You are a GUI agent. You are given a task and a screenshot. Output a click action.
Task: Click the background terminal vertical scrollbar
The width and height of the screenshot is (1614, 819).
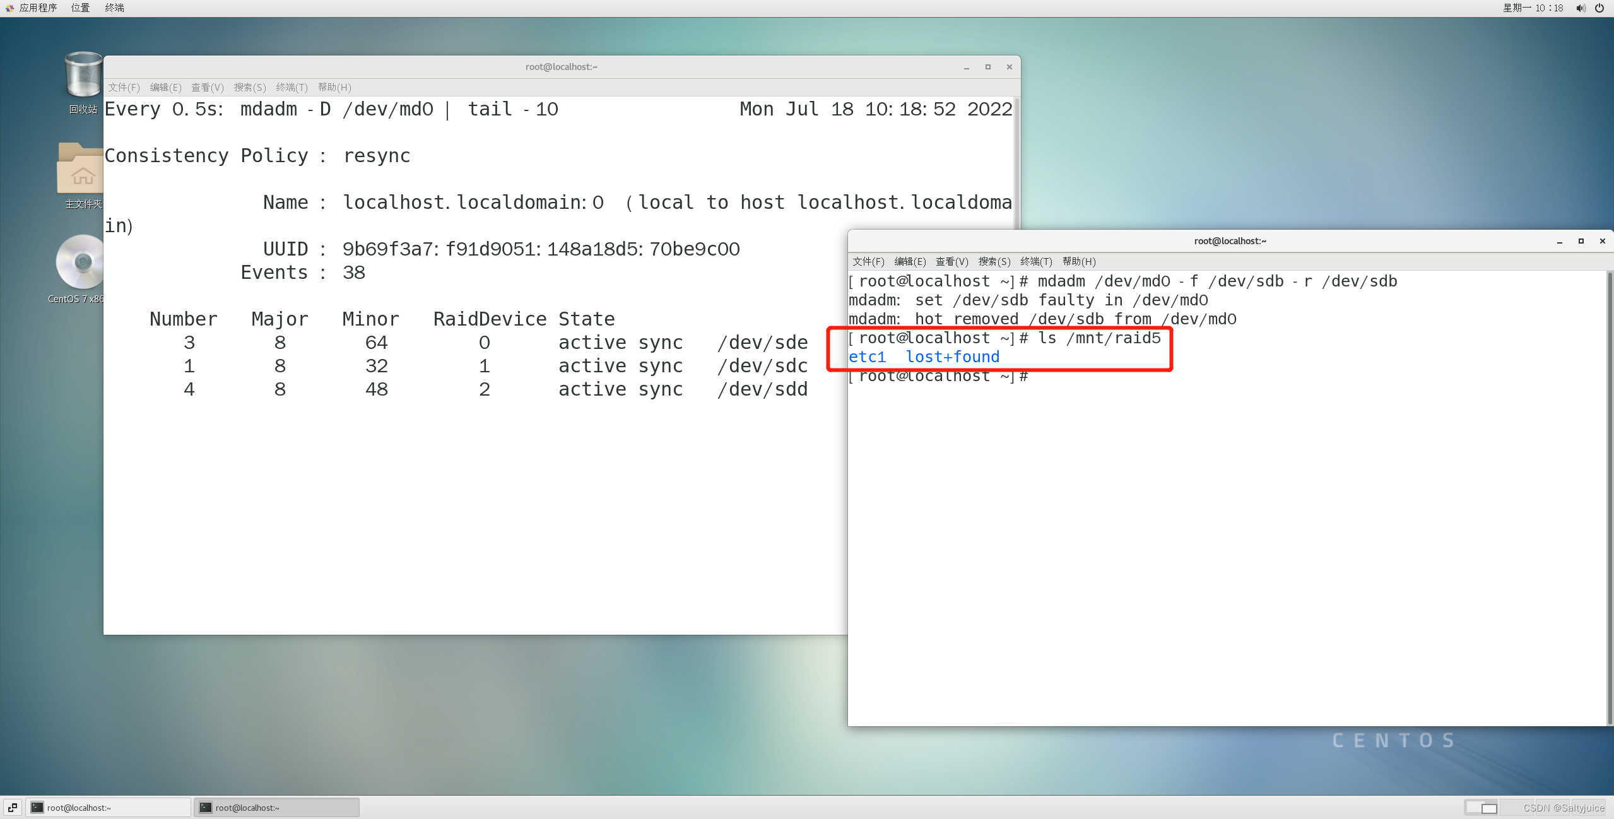point(1016,163)
